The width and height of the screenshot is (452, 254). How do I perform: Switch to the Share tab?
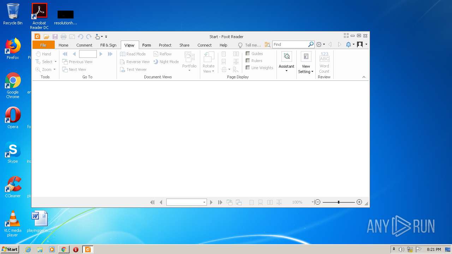point(184,45)
